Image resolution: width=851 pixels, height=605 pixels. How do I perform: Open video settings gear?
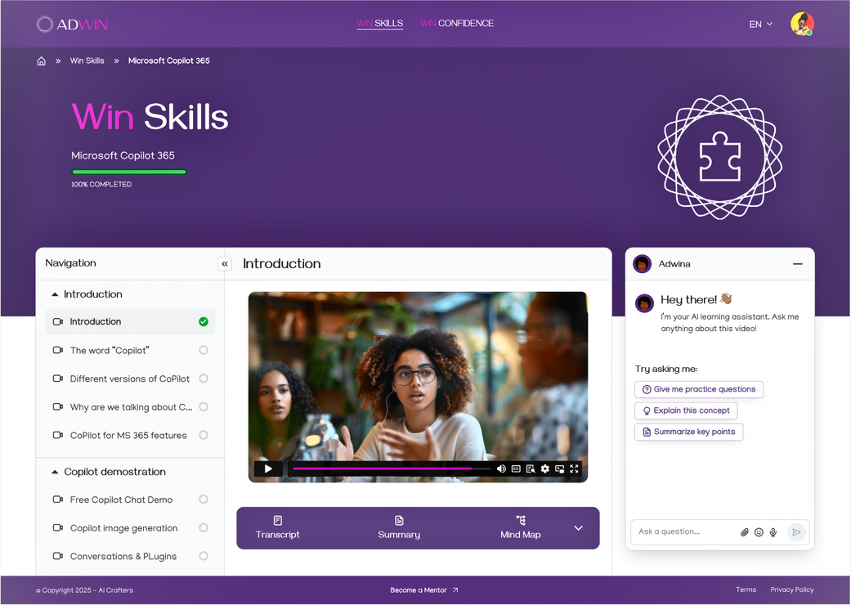click(545, 468)
